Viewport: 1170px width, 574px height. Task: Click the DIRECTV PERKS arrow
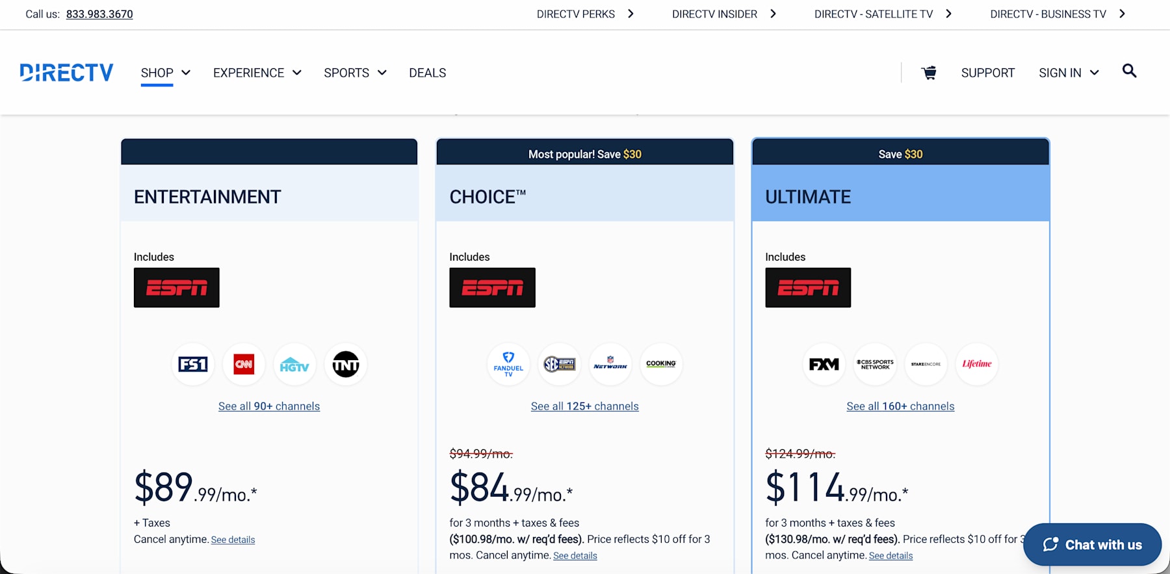630,14
